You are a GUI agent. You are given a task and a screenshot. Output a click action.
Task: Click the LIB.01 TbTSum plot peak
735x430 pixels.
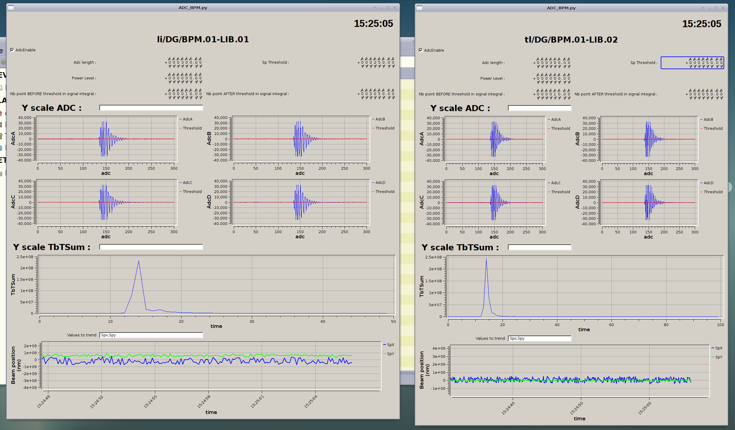coord(139,262)
